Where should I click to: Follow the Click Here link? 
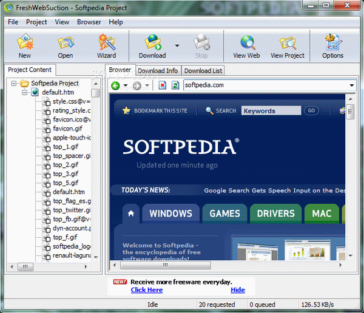coord(147,290)
